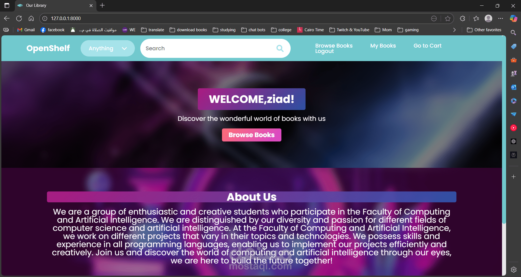Image resolution: width=521 pixels, height=277 pixels.
Task: Open the Anything category dropdown
Action: pos(108,48)
